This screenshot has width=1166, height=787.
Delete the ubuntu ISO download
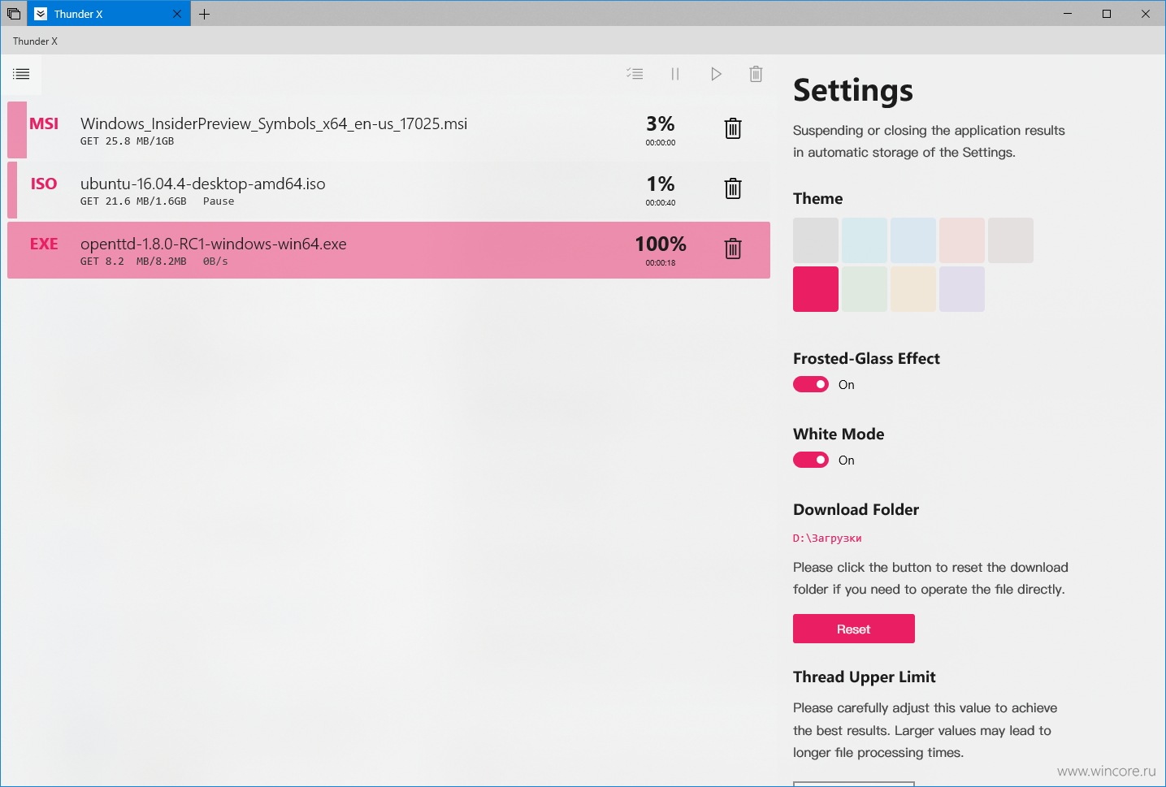[x=733, y=188]
